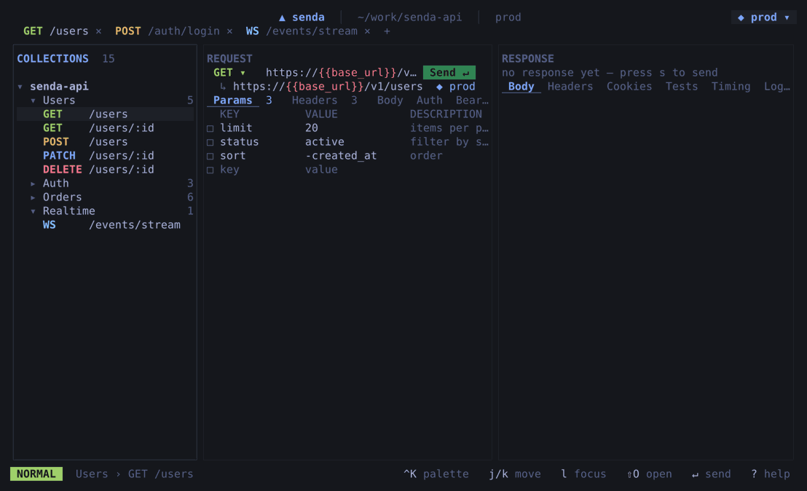Click the j/k move hint
Viewport: 807px width, 491px height.
point(515,474)
